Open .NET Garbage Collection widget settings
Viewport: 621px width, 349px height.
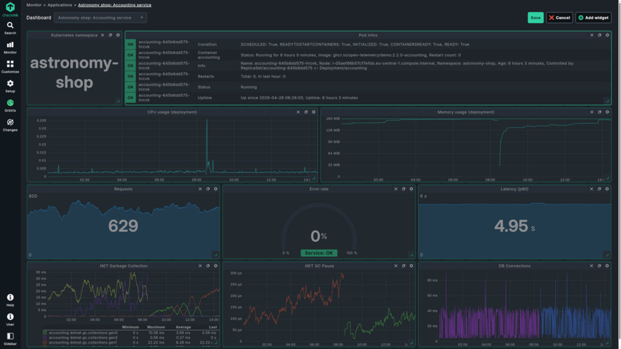(x=215, y=266)
